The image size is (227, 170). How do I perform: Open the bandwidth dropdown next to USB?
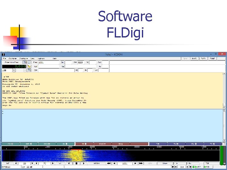tap(25, 70)
